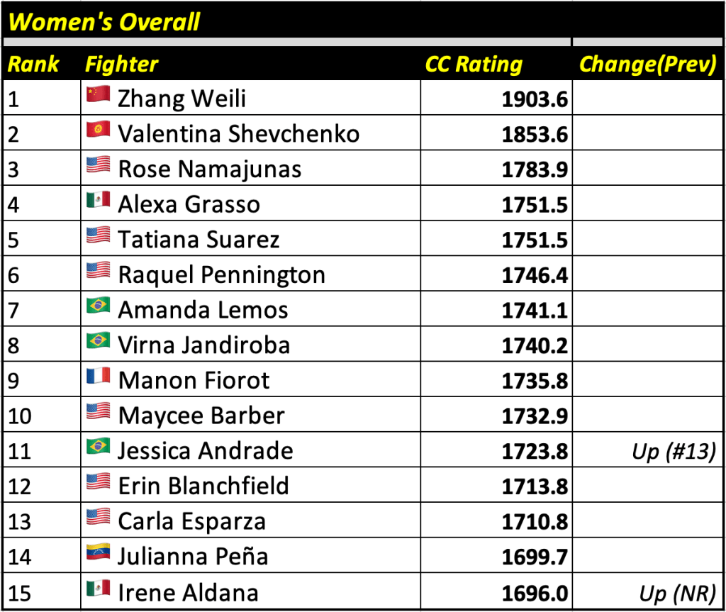726x612 pixels.
Task: Click the Mexican flag beside Alexa Grasso
Action: click(98, 201)
